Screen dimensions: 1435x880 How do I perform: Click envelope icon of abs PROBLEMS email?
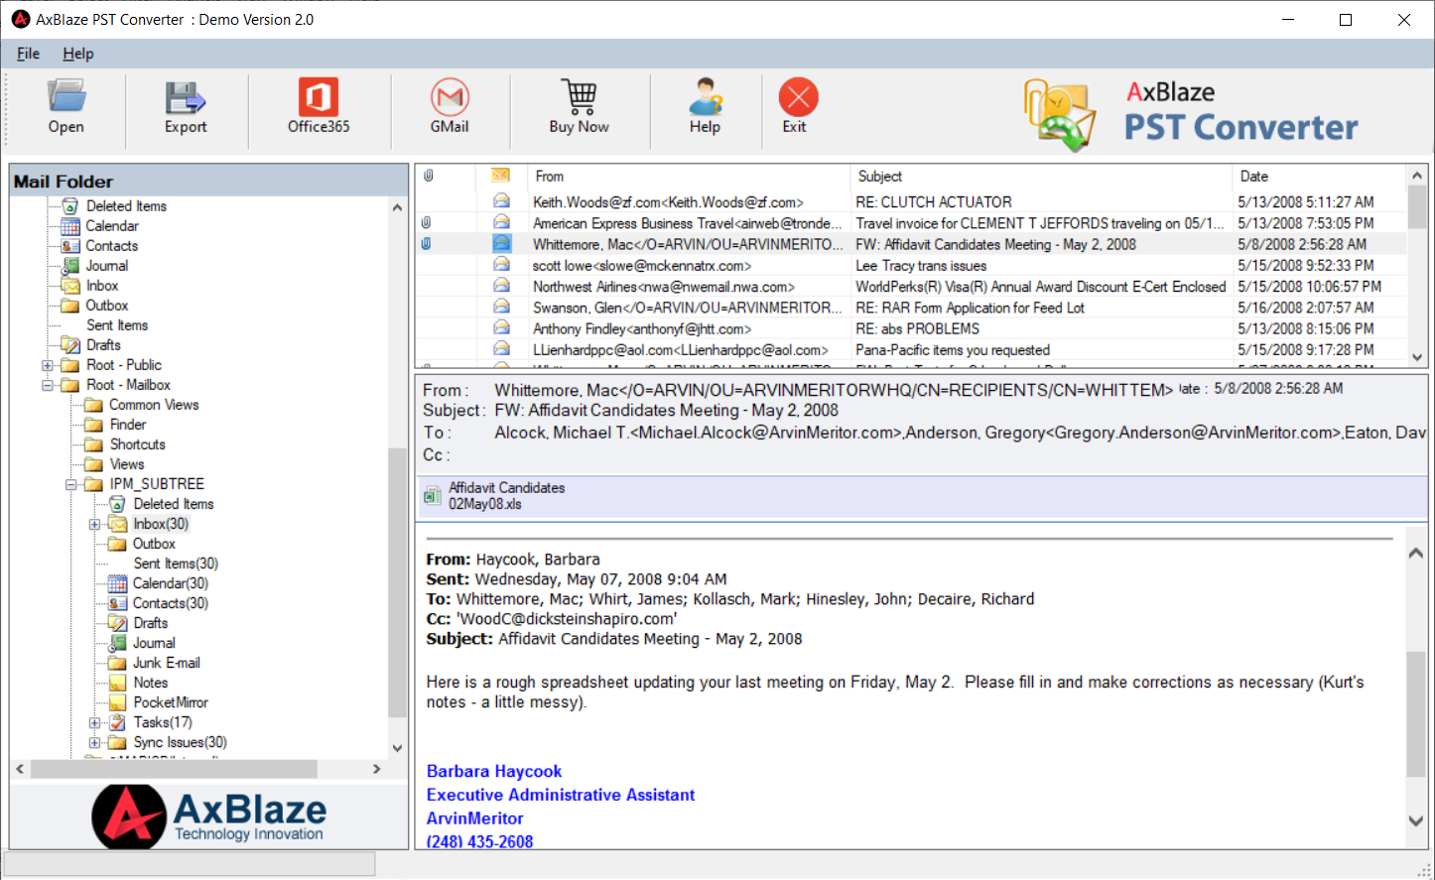pos(502,328)
